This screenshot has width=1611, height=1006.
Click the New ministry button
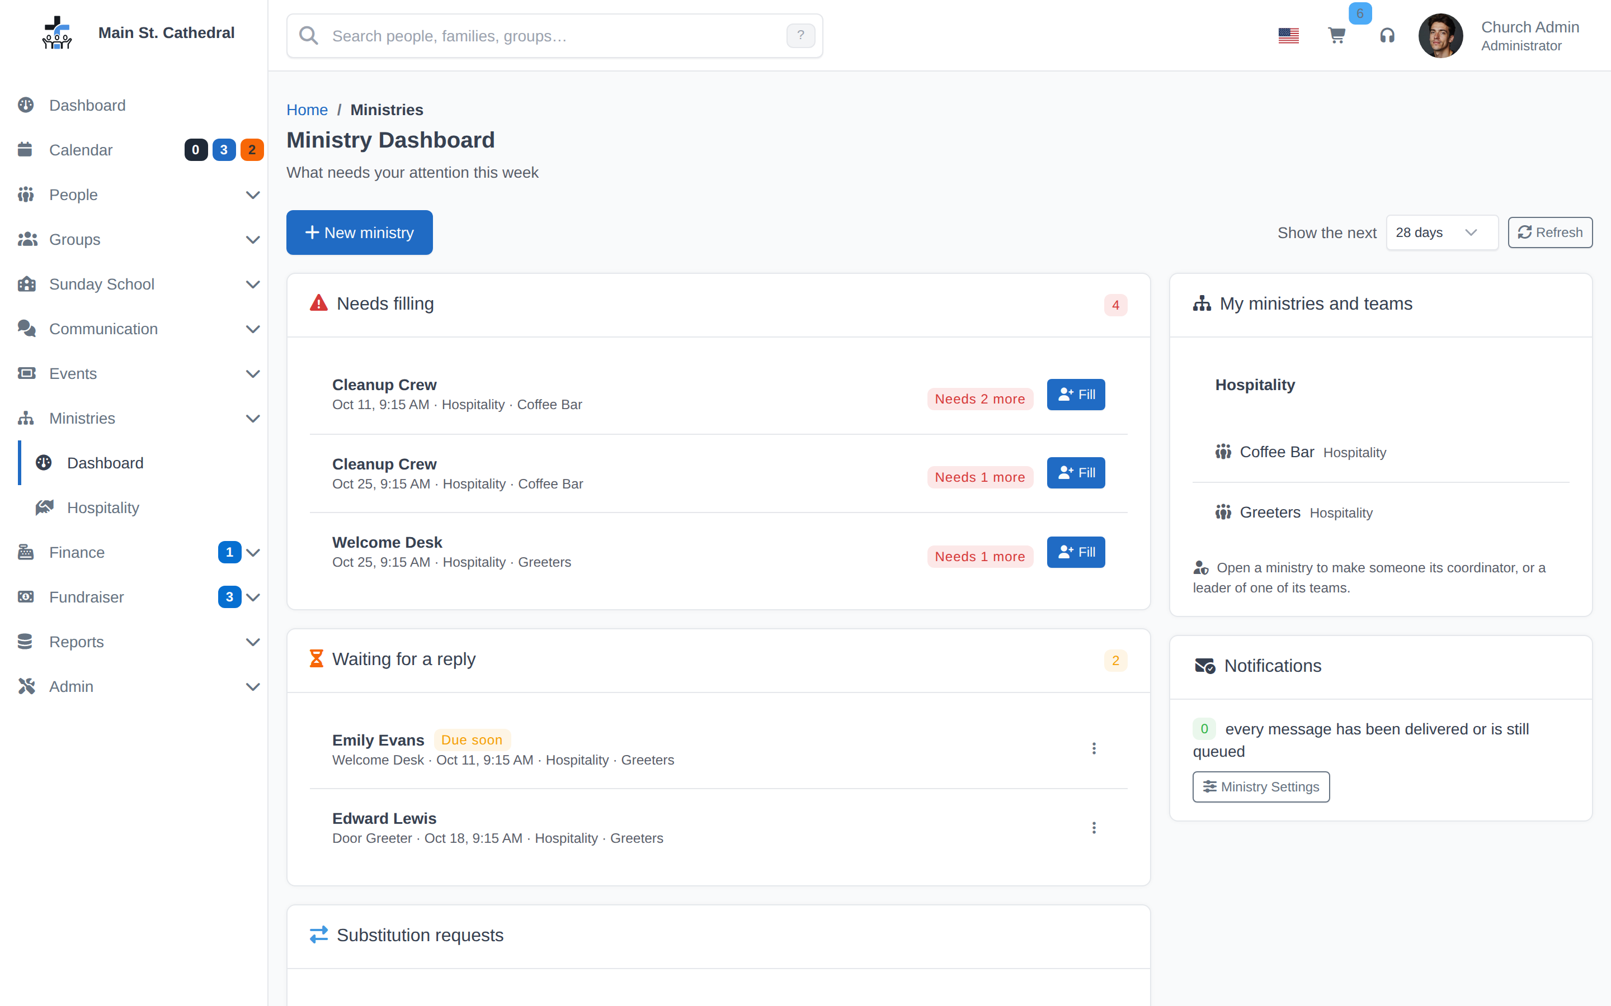tap(360, 232)
